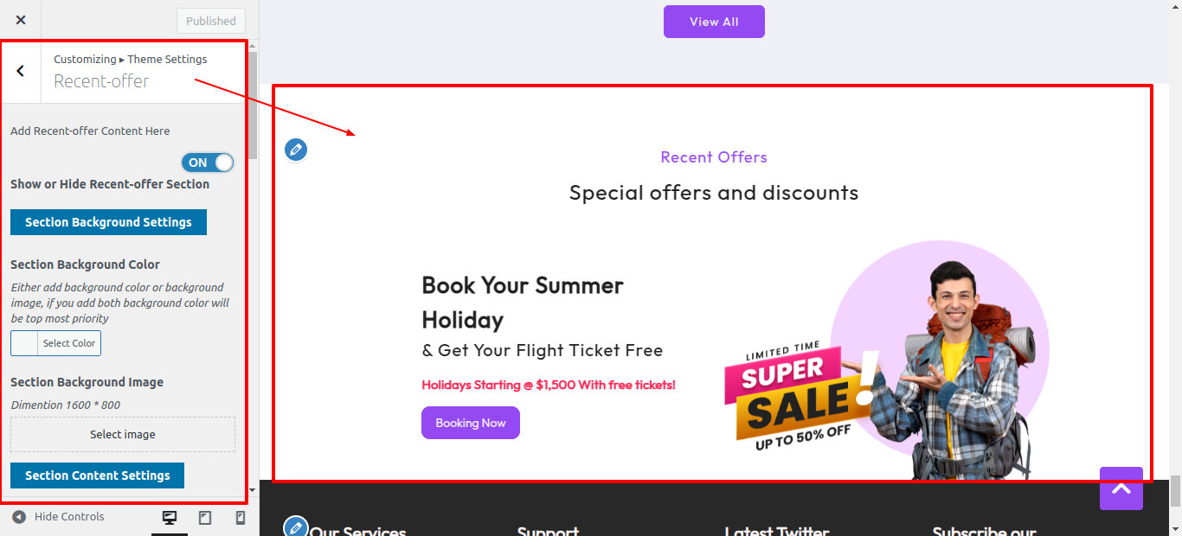Click the Select Color swatch button
Viewport: 1182px width, 536px height.
tap(55, 343)
